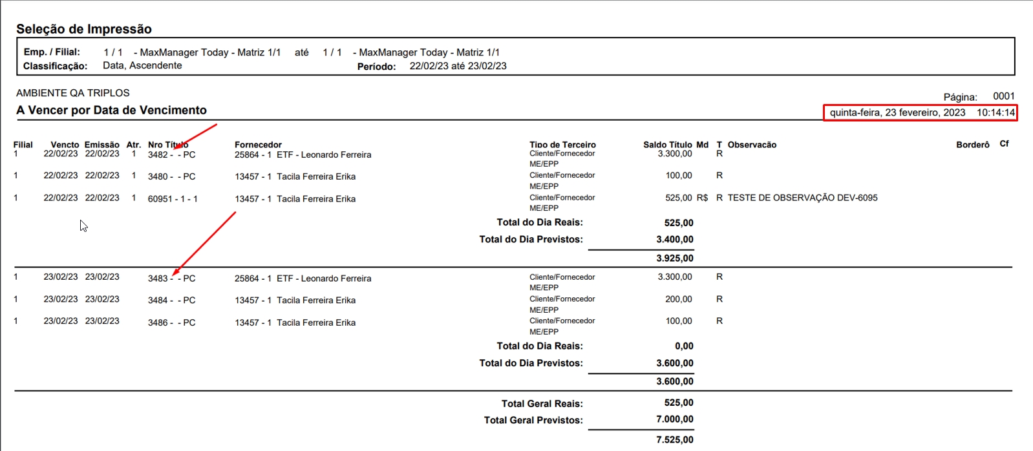The height and width of the screenshot is (451, 1033).
Task: Select the "Tipo de Terceiro" column header
Action: (562, 145)
